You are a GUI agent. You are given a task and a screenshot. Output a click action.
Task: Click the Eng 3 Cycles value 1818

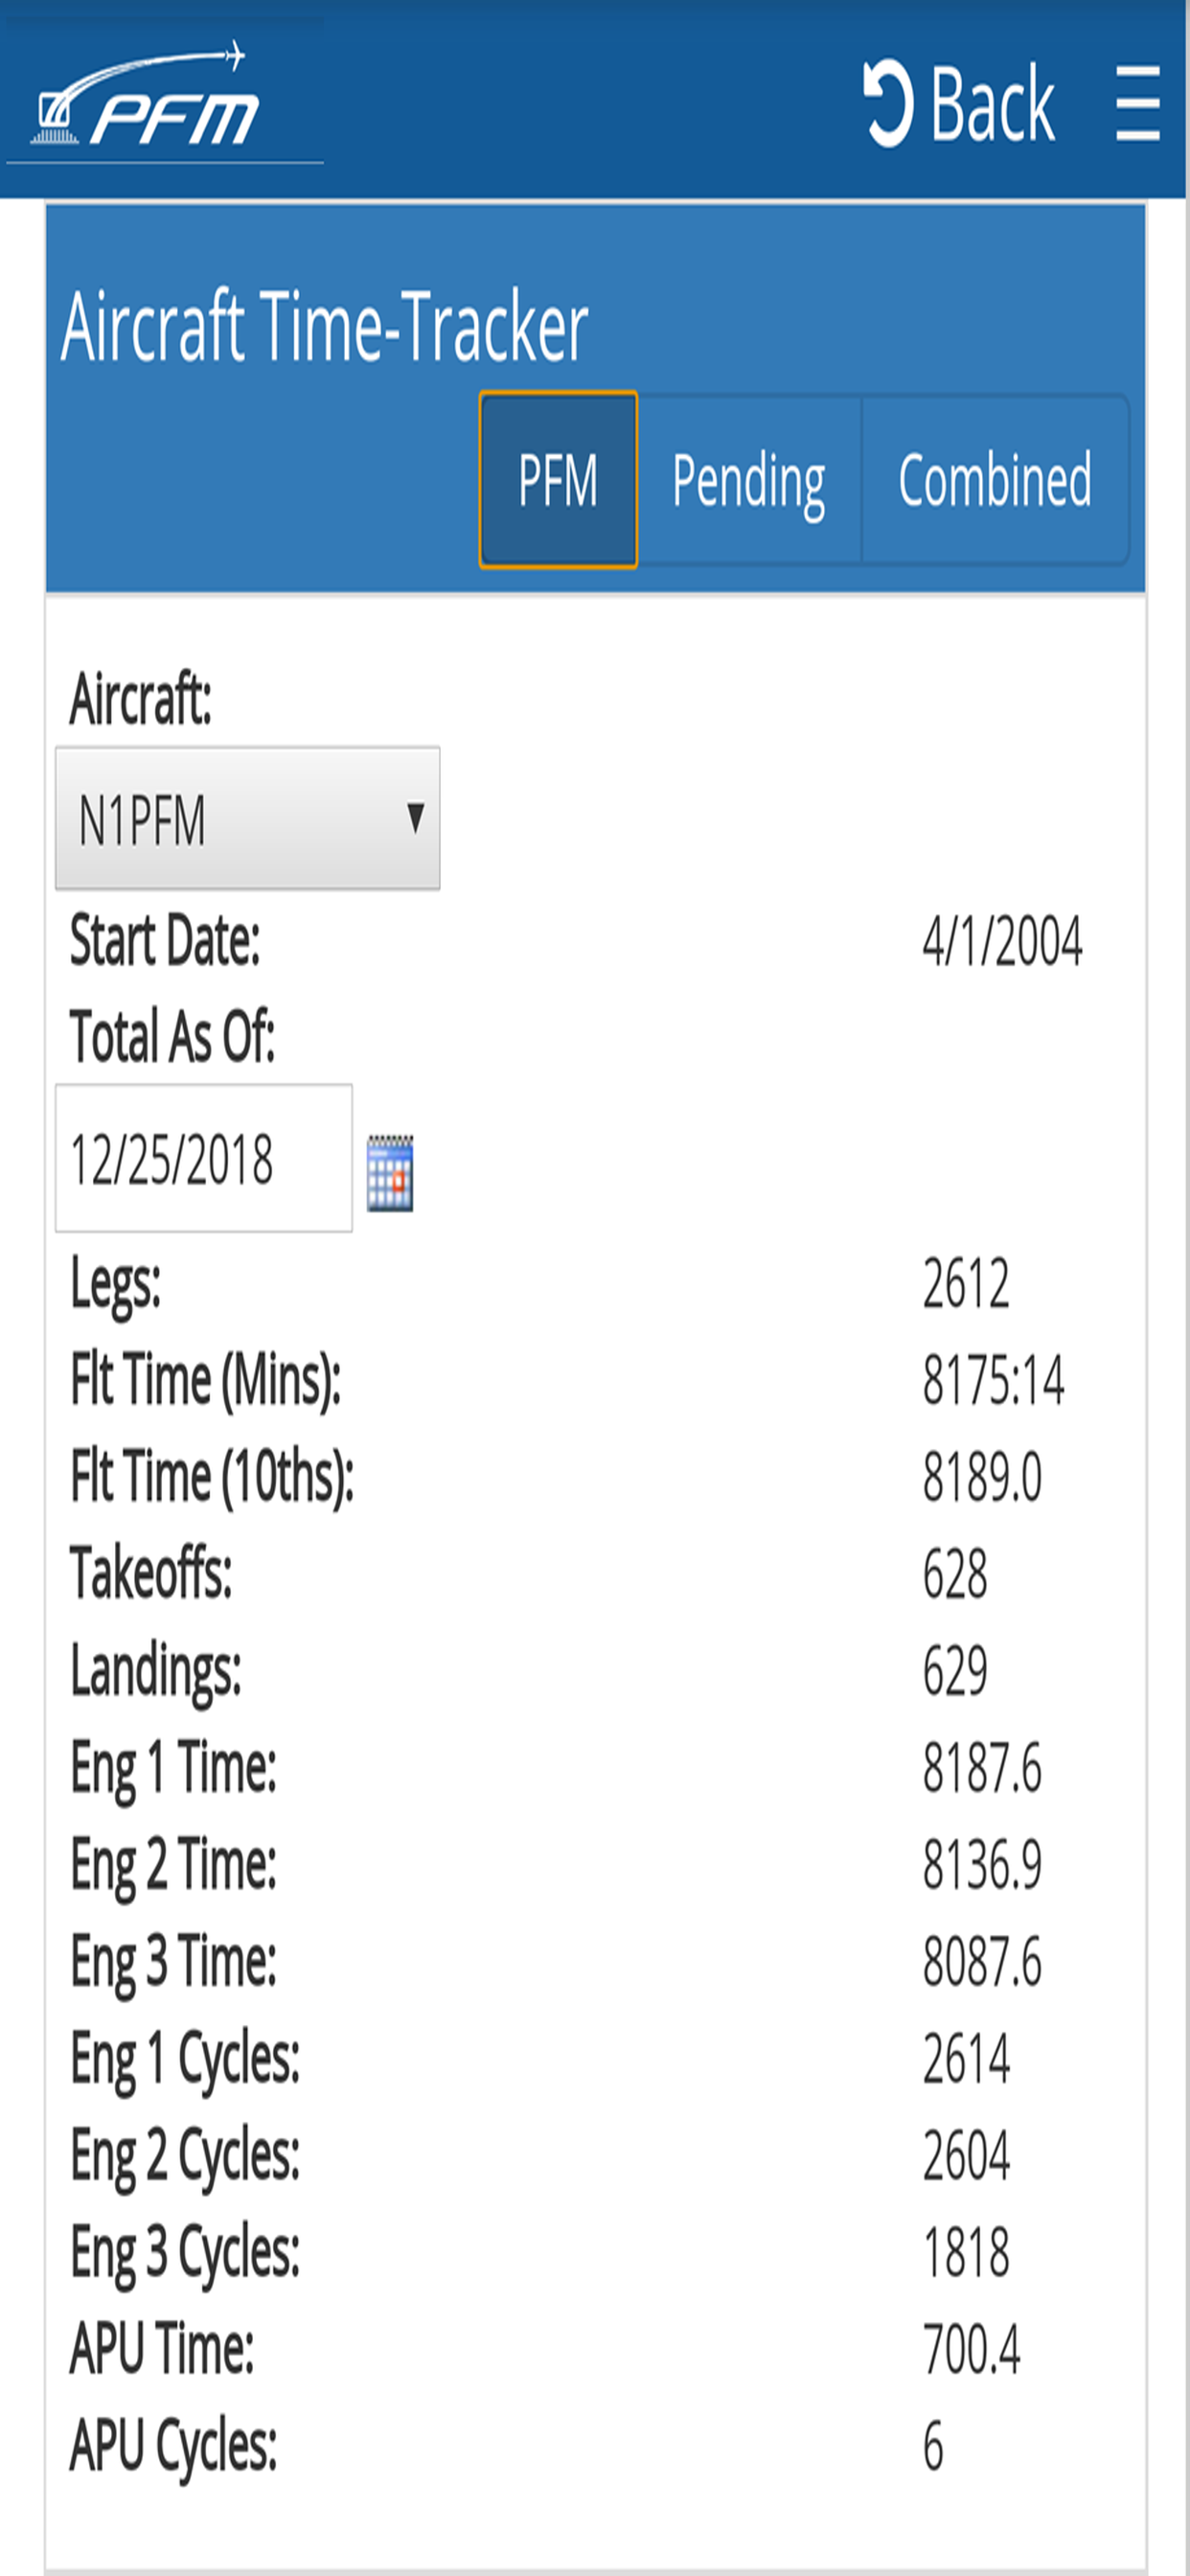[x=966, y=2252]
